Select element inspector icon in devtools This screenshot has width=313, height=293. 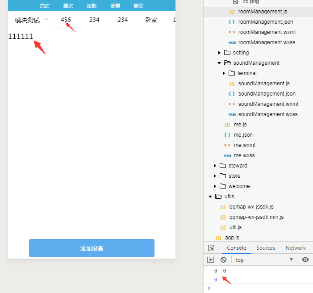click(211, 248)
